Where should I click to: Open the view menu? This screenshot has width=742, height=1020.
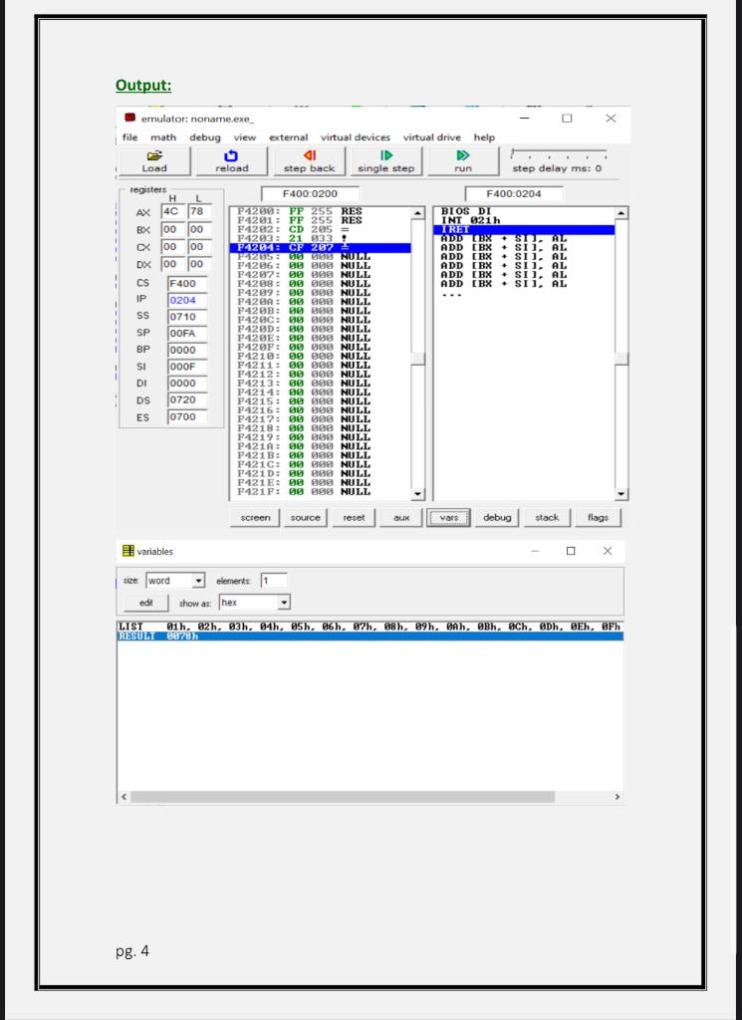coord(245,137)
